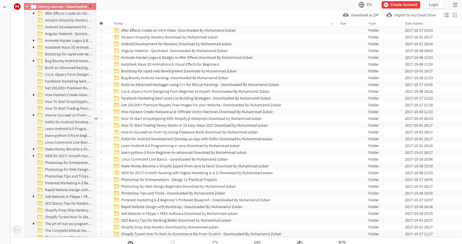The height and width of the screenshot is (244, 462).
Task: Click tree folder icon for Css & JQuery Form
Action: pos(40,74)
